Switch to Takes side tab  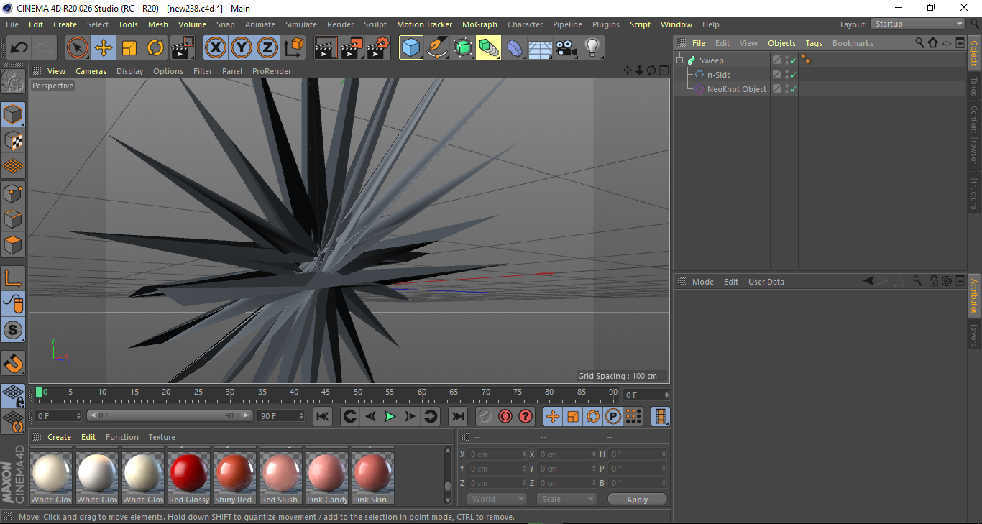click(x=974, y=86)
